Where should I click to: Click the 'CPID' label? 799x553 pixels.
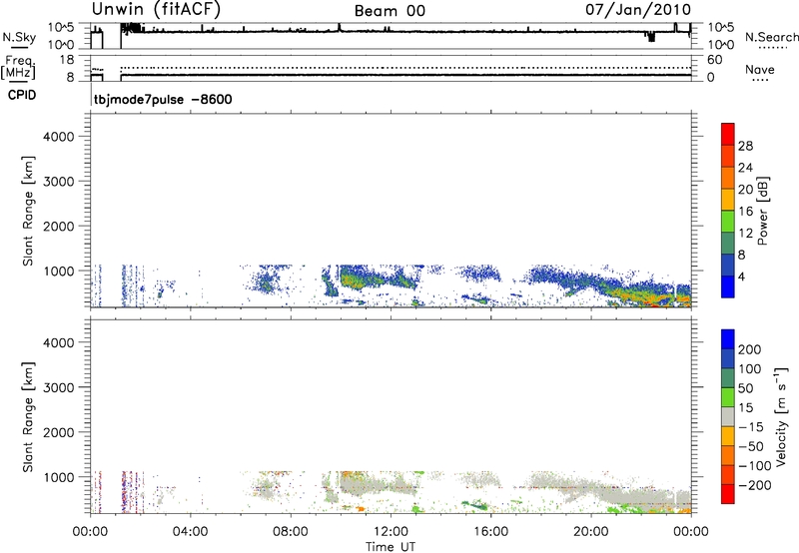[x=22, y=95]
